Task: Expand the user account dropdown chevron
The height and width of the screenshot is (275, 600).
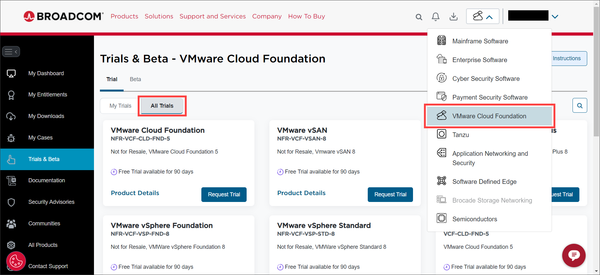Action: tap(555, 17)
